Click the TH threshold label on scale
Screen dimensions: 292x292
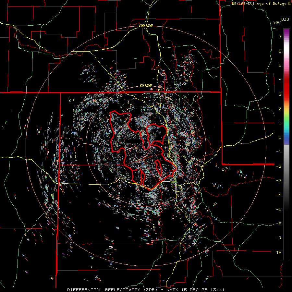click(279, 253)
